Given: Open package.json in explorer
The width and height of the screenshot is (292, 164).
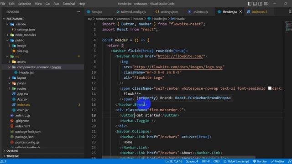Looking at the screenshot, I should tap(24, 137).
